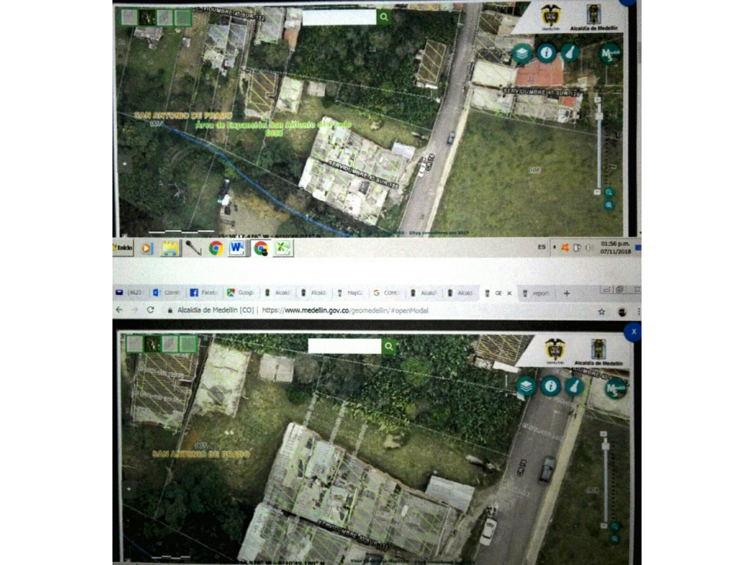Click the Alcaldía de Medellín logo in lower map
This screenshot has height=565, width=754.
[x=598, y=352]
